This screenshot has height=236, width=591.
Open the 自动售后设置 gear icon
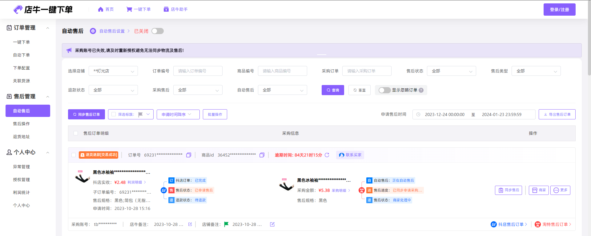[93, 31]
